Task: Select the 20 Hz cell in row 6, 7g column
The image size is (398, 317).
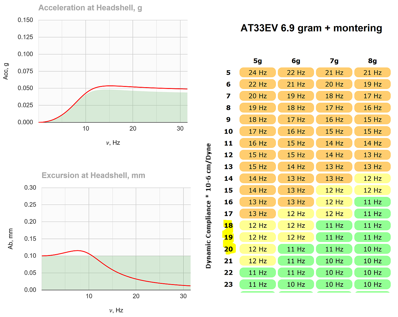Action: (334, 84)
